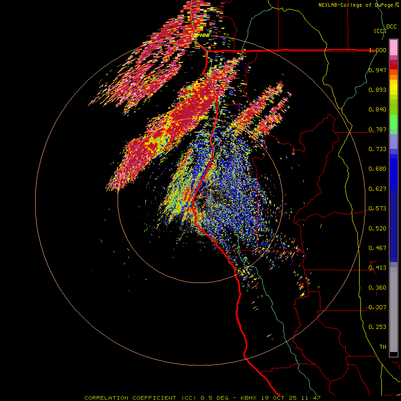
Task: Click the 0.467 legend value
Action: click(x=377, y=248)
